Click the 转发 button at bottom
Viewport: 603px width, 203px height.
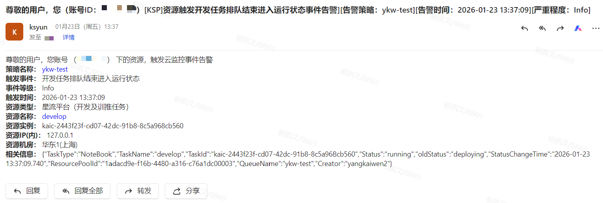pyautogui.click(x=138, y=191)
